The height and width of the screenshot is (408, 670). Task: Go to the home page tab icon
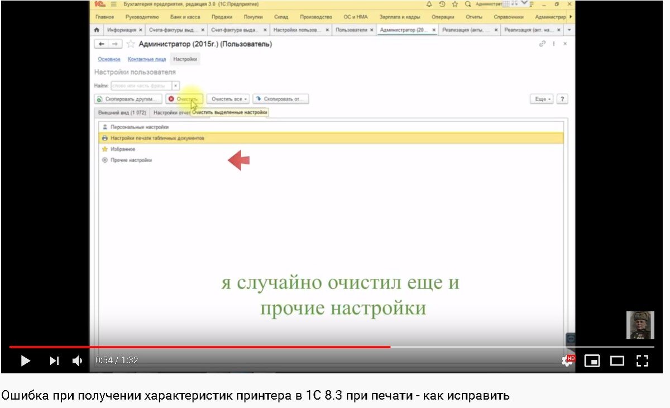[x=97, y=30]
